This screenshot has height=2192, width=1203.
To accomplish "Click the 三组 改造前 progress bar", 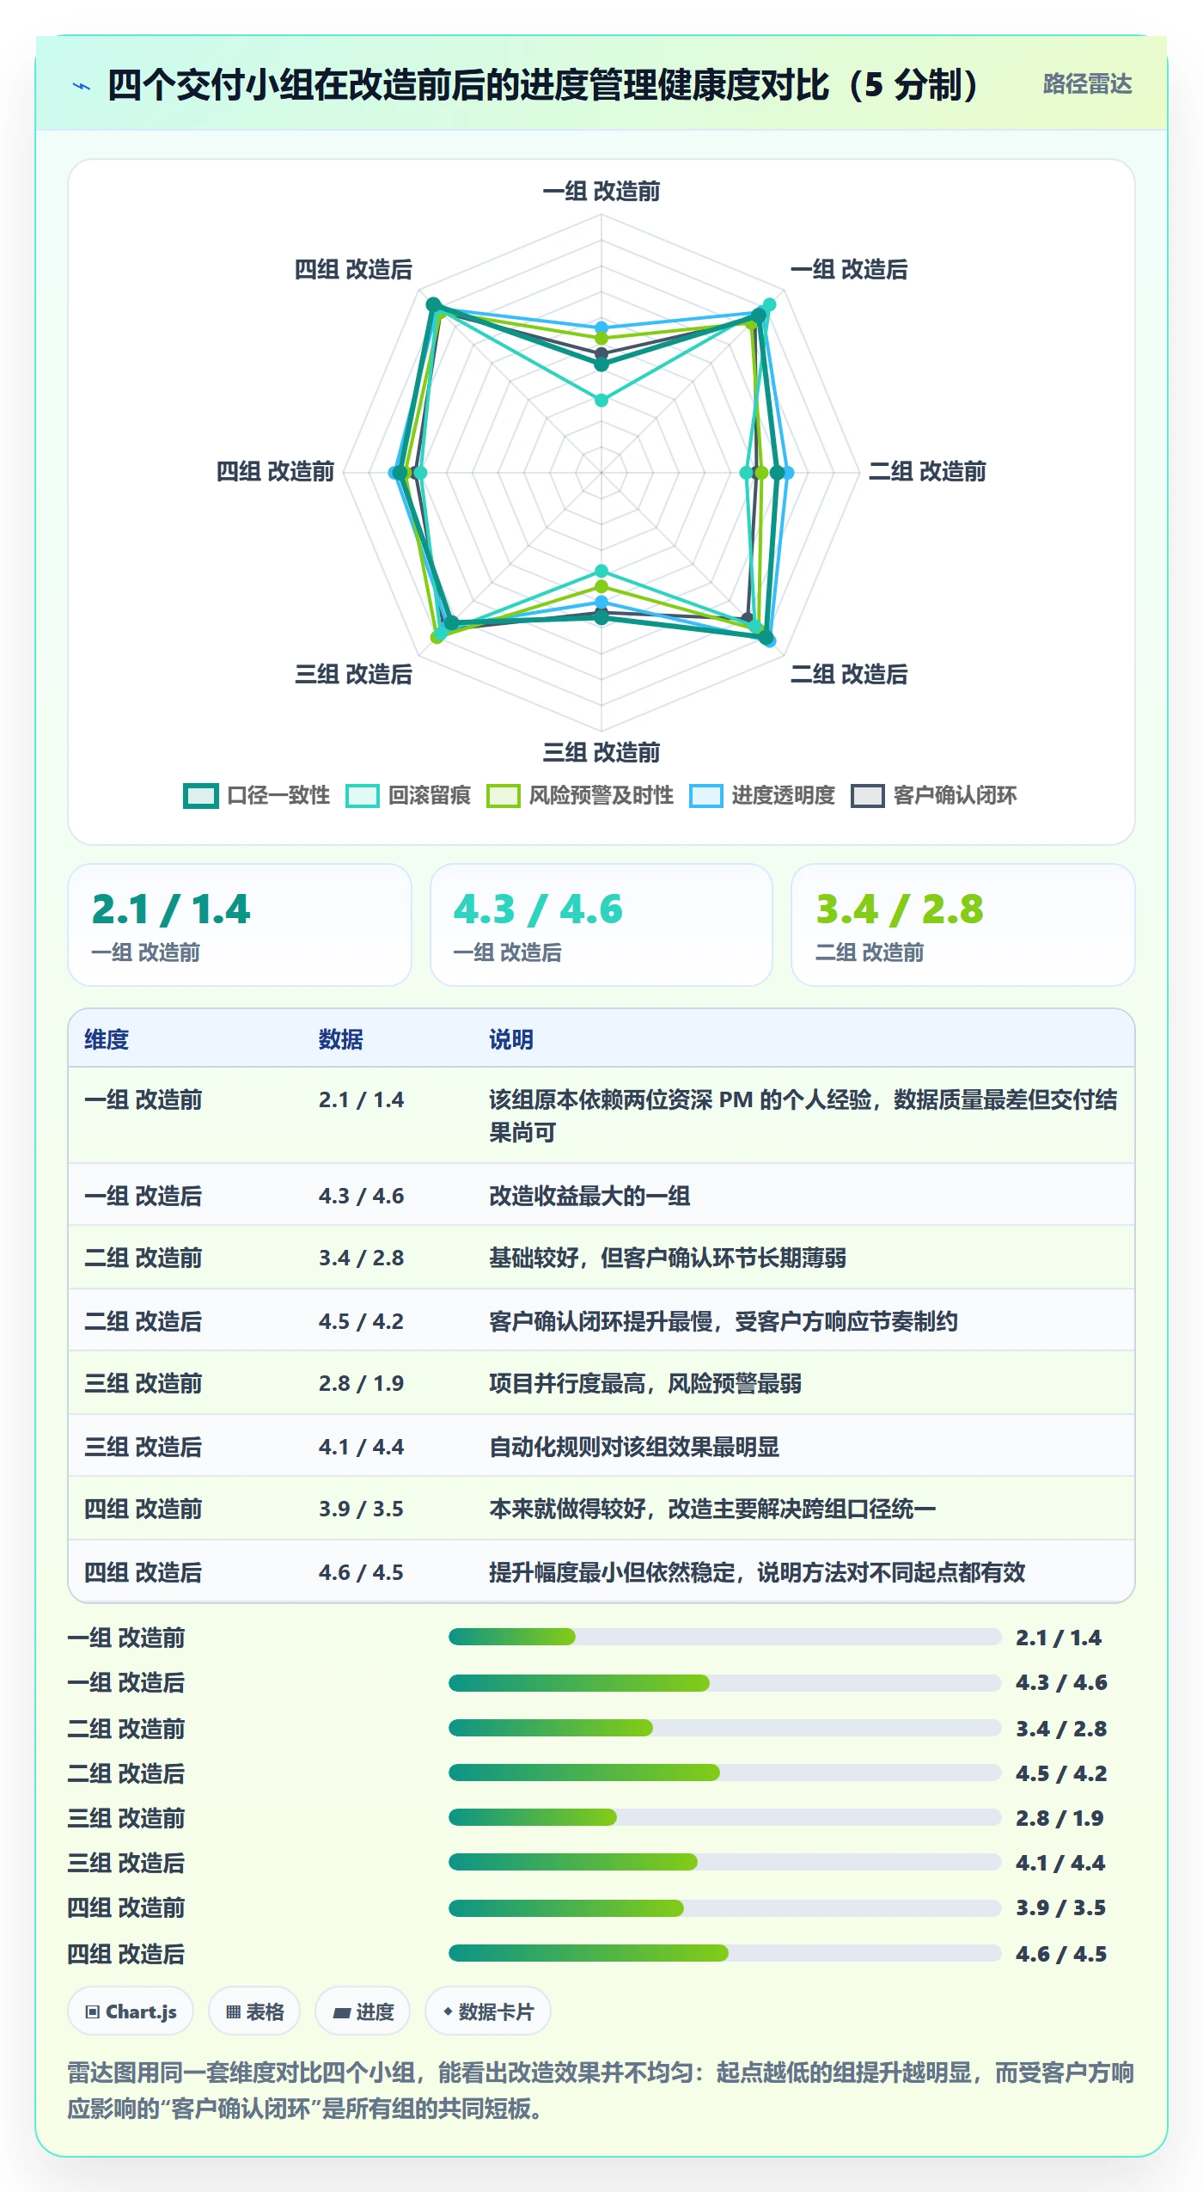I will coord(725,1817).
